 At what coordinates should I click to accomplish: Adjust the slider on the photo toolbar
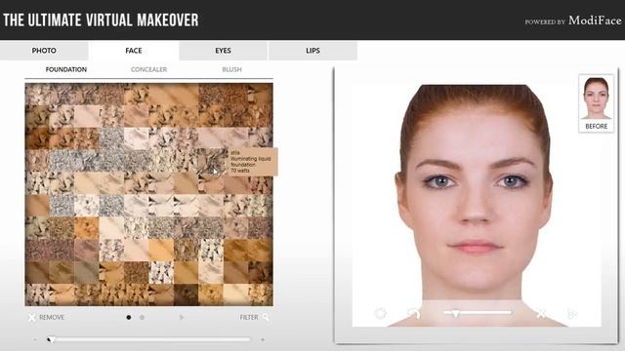(x=478, y=313)
